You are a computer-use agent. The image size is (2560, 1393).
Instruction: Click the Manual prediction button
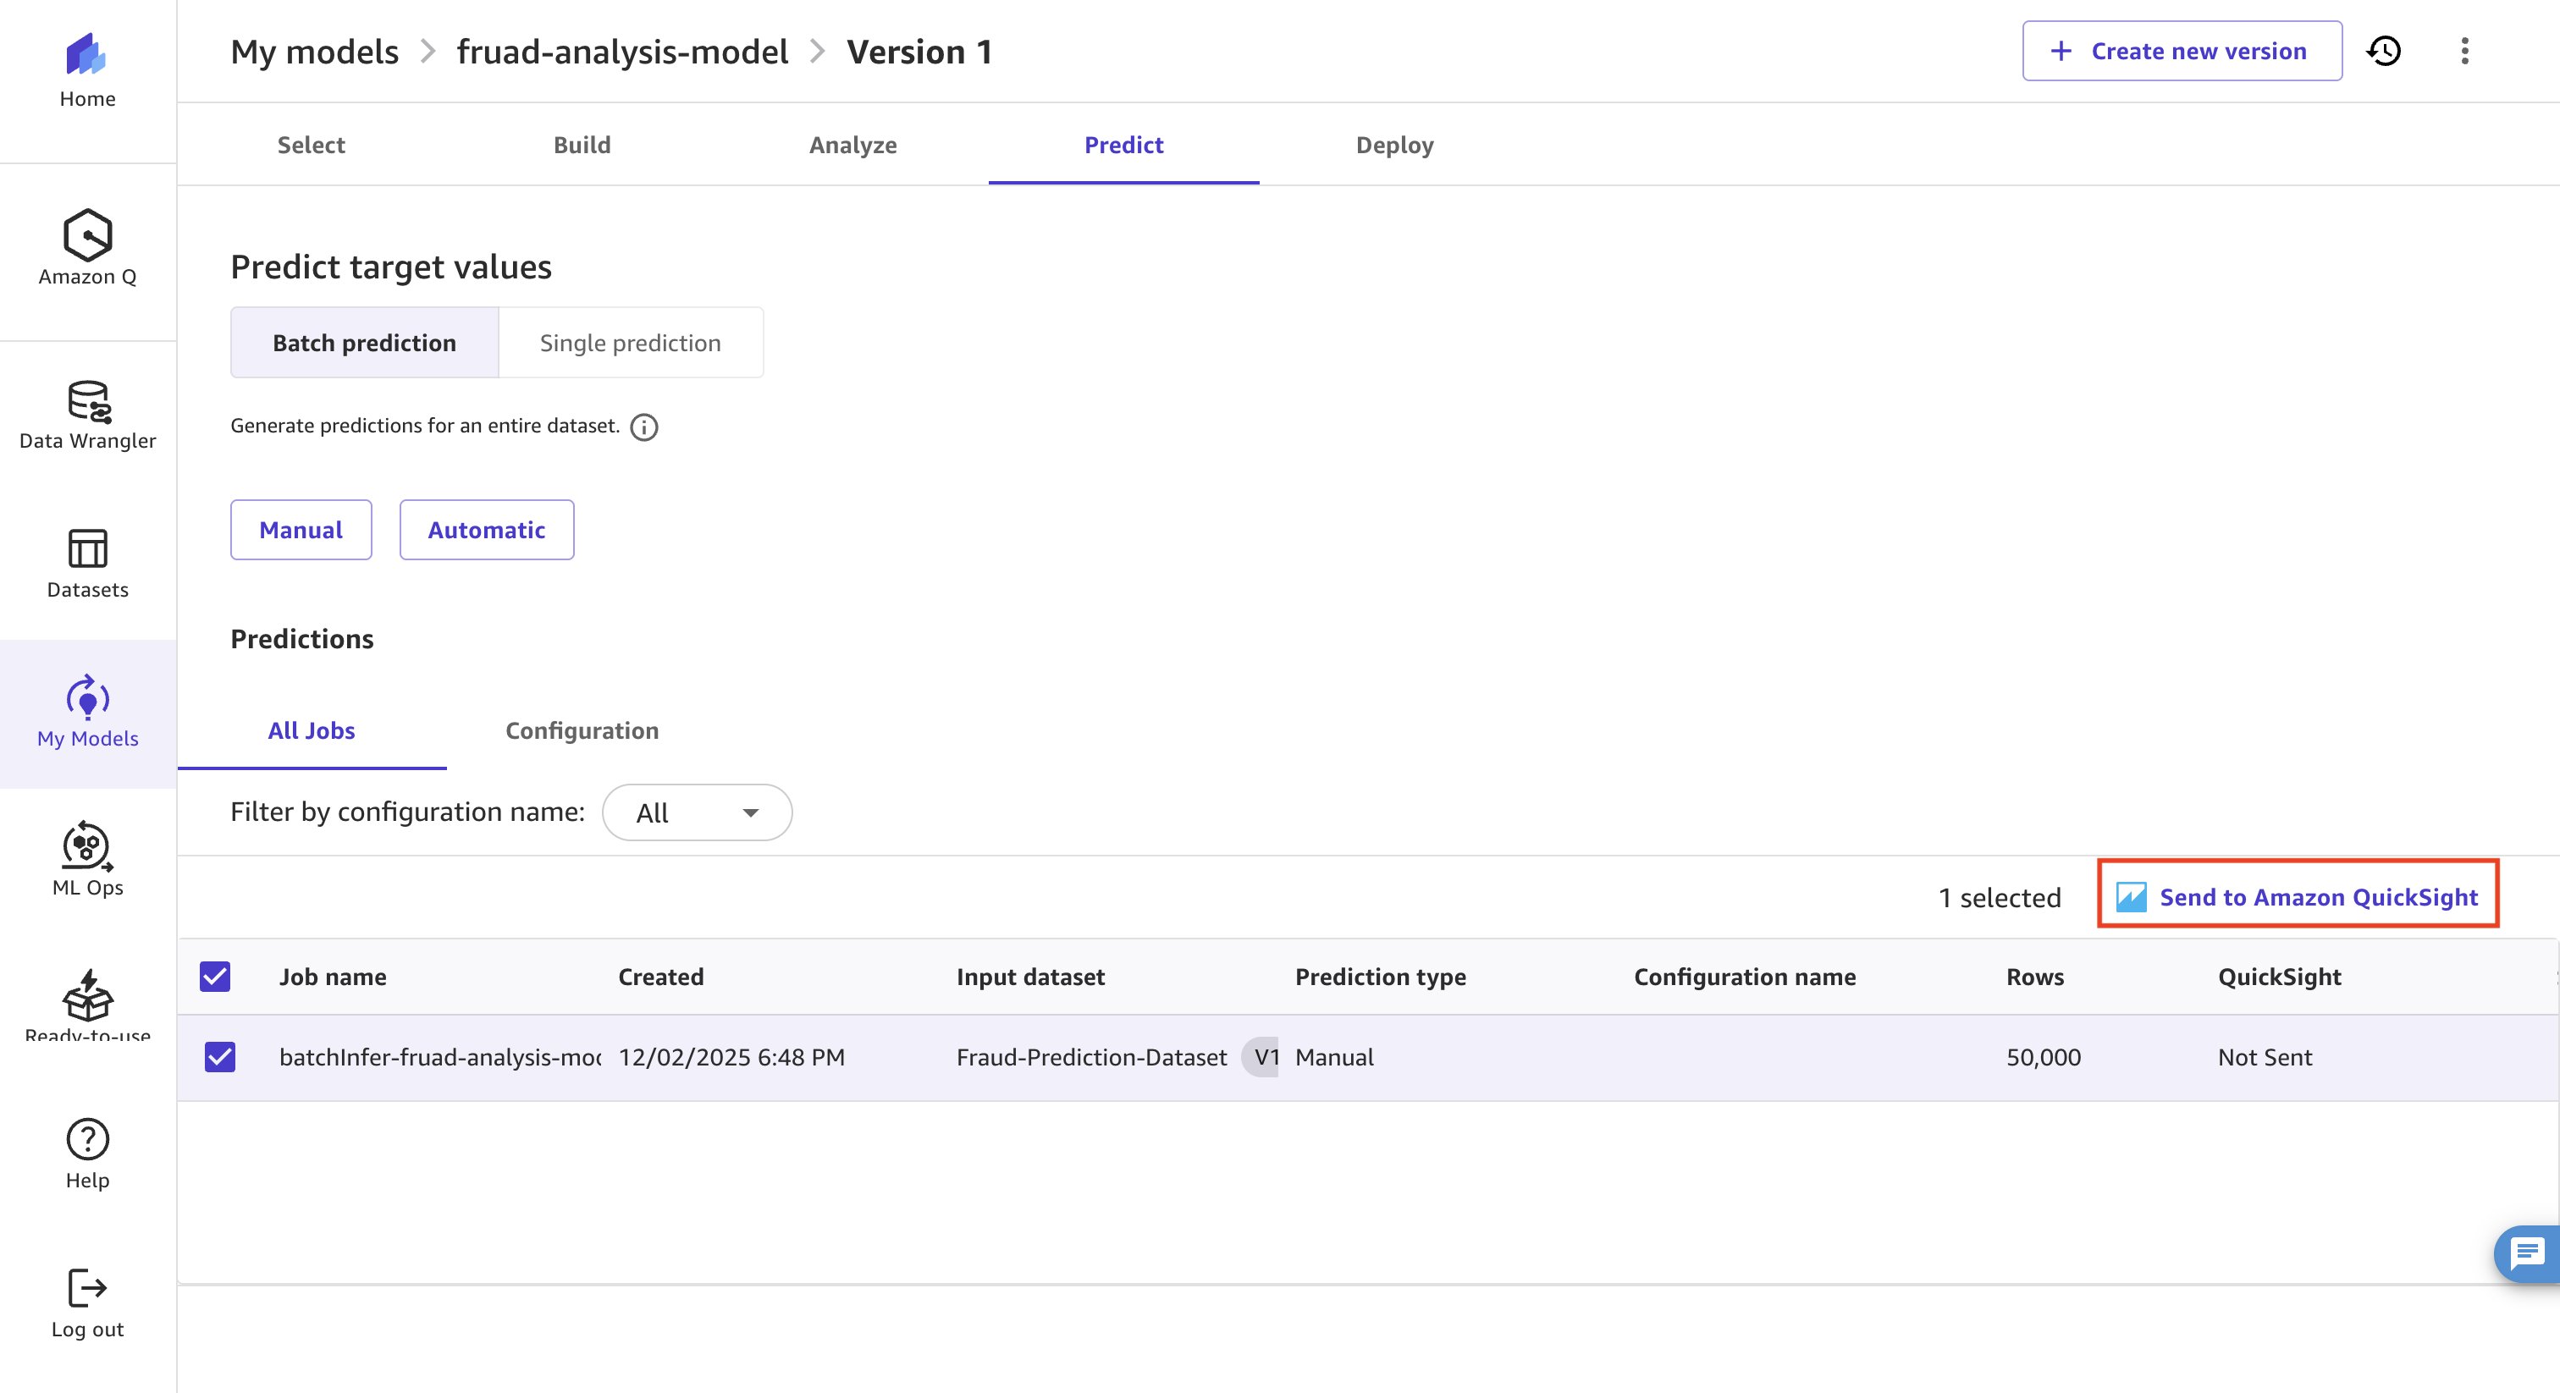[301, 530]
